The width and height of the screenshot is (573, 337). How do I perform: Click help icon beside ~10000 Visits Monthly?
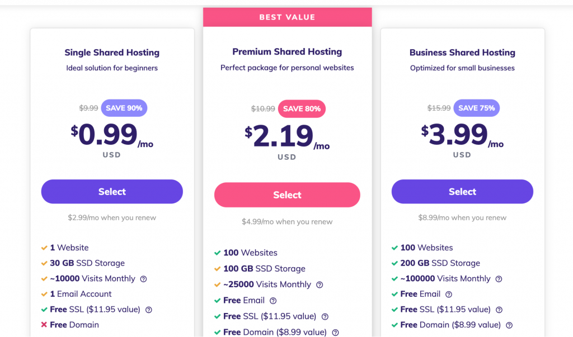pos(143,279)
